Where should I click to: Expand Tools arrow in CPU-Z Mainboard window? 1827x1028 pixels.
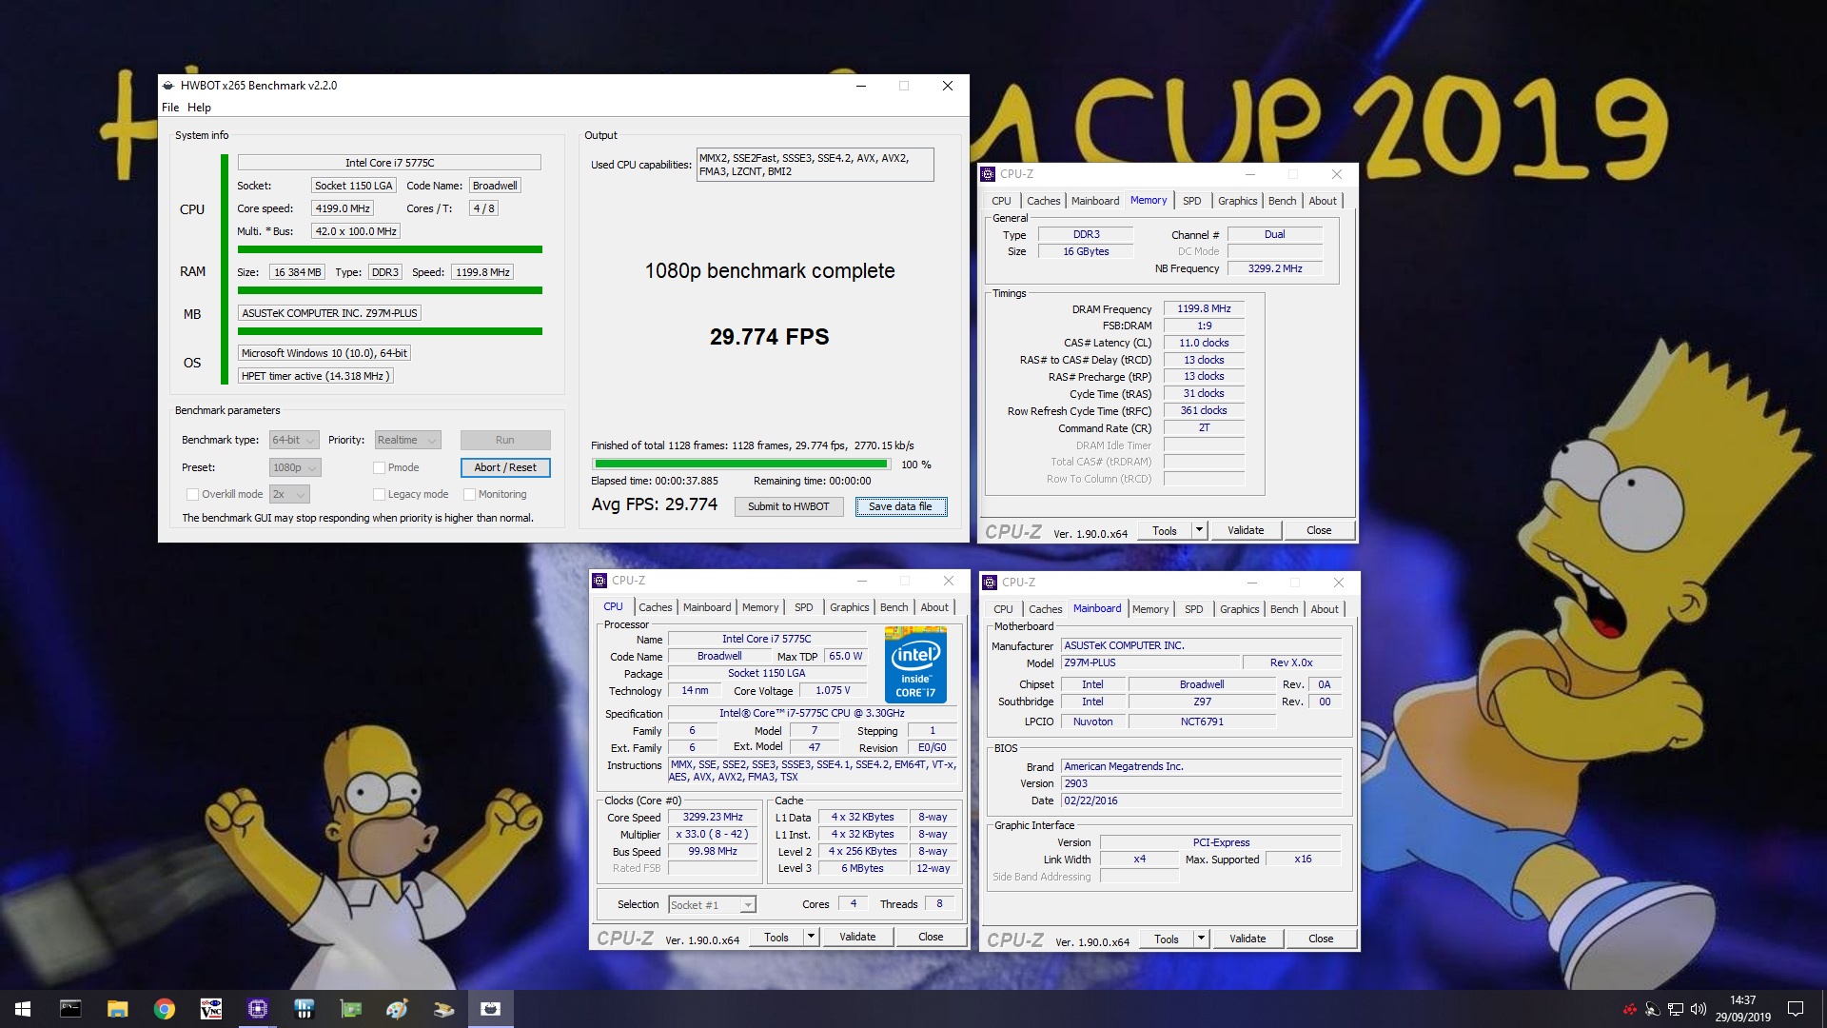pos(1201,939)
